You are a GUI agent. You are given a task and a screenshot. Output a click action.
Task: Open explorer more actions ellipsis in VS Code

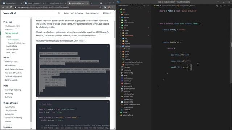pos(148,6)
